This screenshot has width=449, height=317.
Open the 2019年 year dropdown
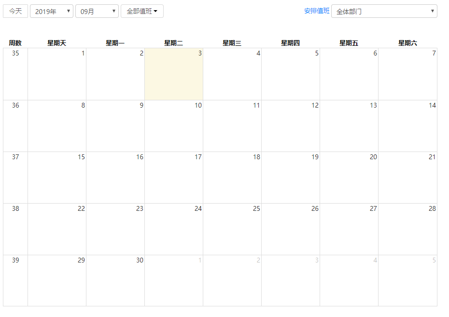(x=52, y=11)
